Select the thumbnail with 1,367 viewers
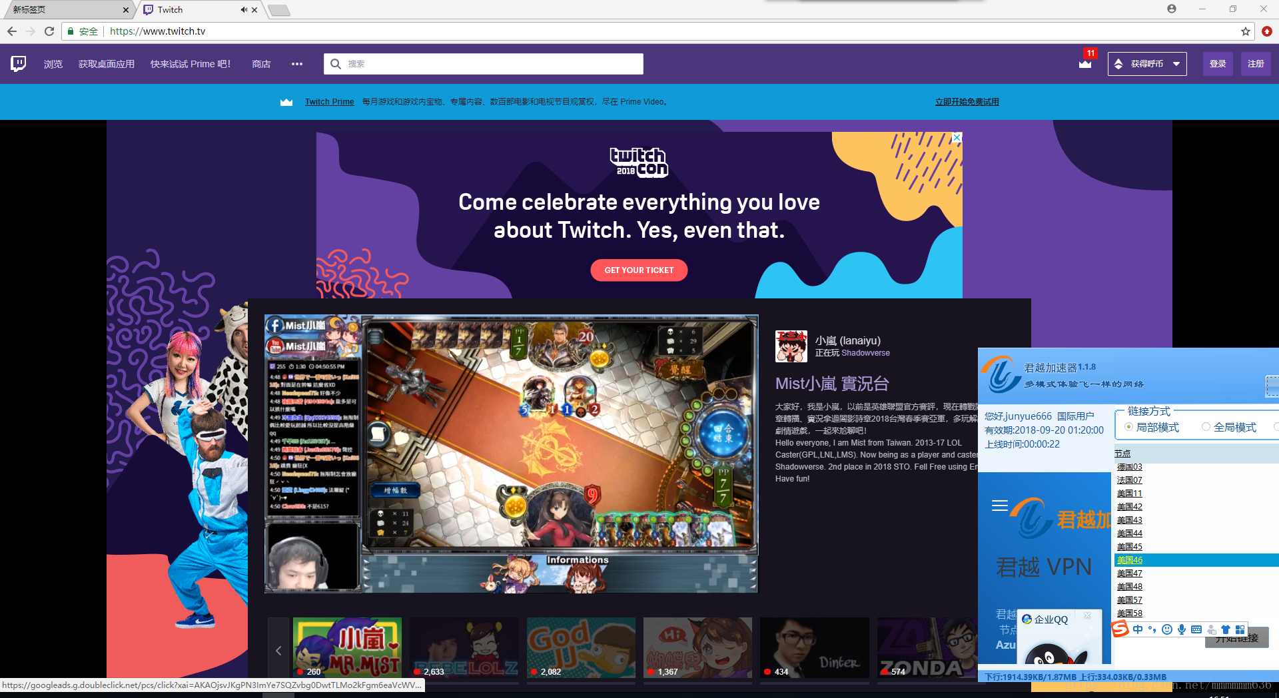This screenshot has width=1279, height=698. coord(697,647)
